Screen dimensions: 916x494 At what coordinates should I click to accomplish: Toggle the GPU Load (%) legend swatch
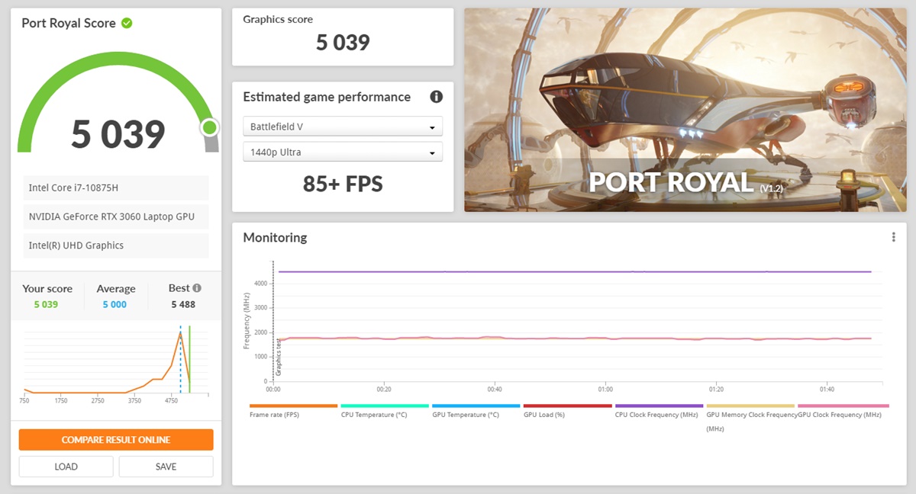(x=567, y=406)
